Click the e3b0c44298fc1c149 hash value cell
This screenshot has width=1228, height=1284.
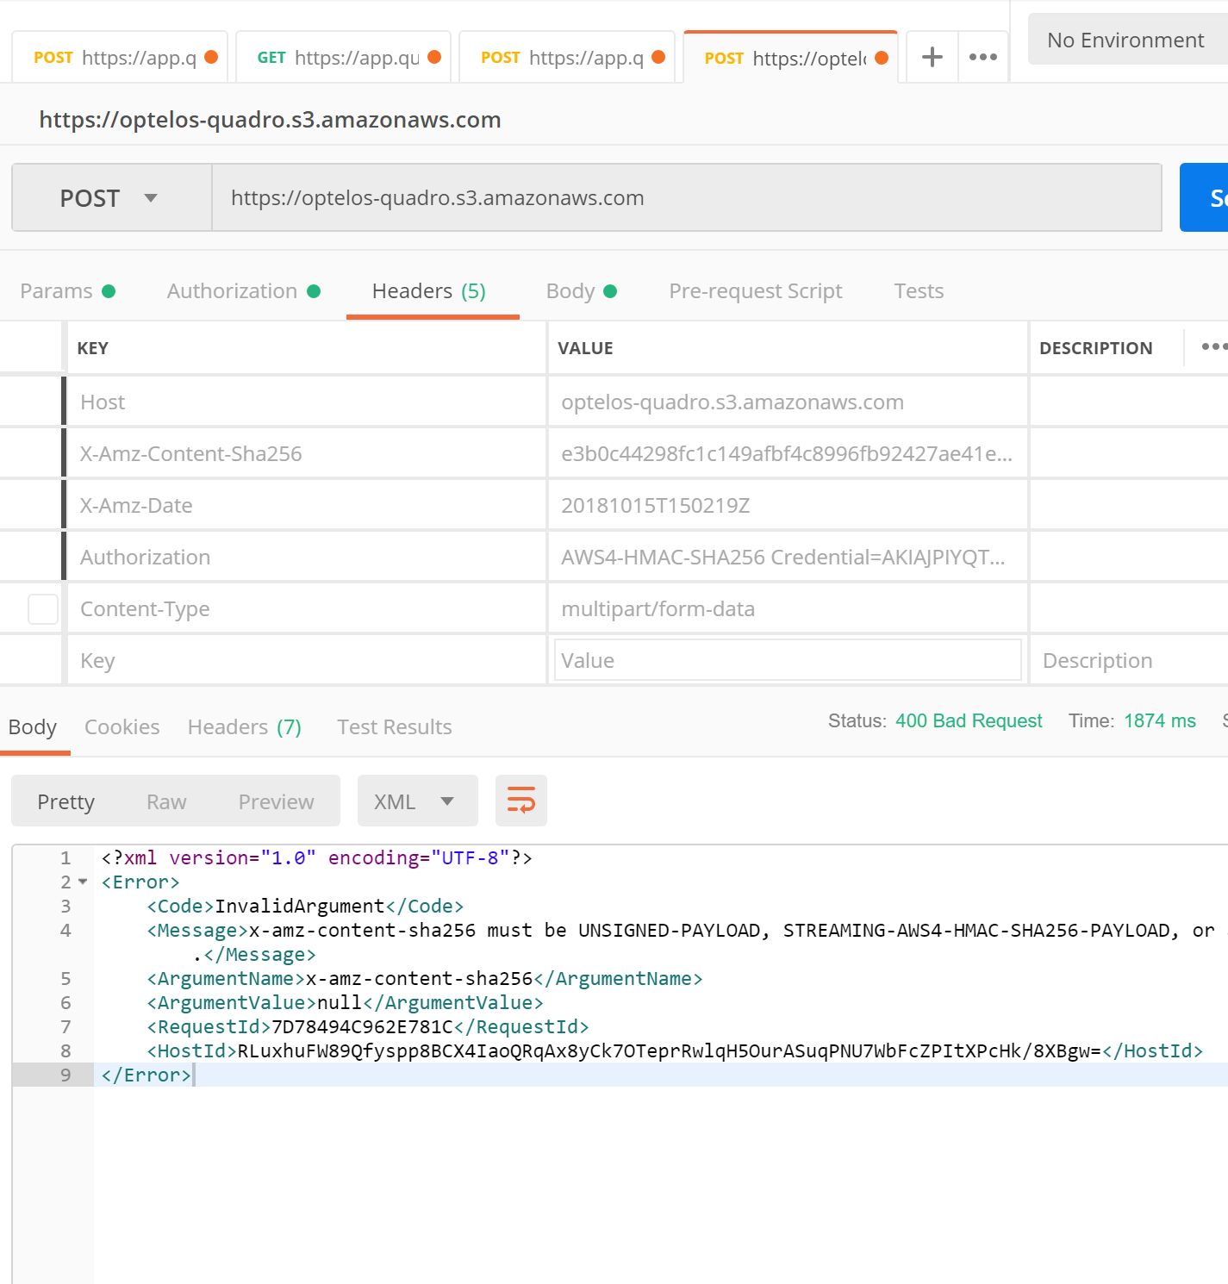pos(788,453)
